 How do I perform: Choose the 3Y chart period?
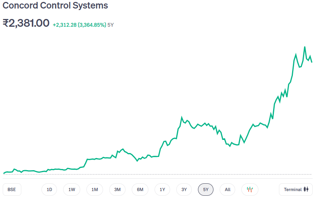(x=184, y=190)
